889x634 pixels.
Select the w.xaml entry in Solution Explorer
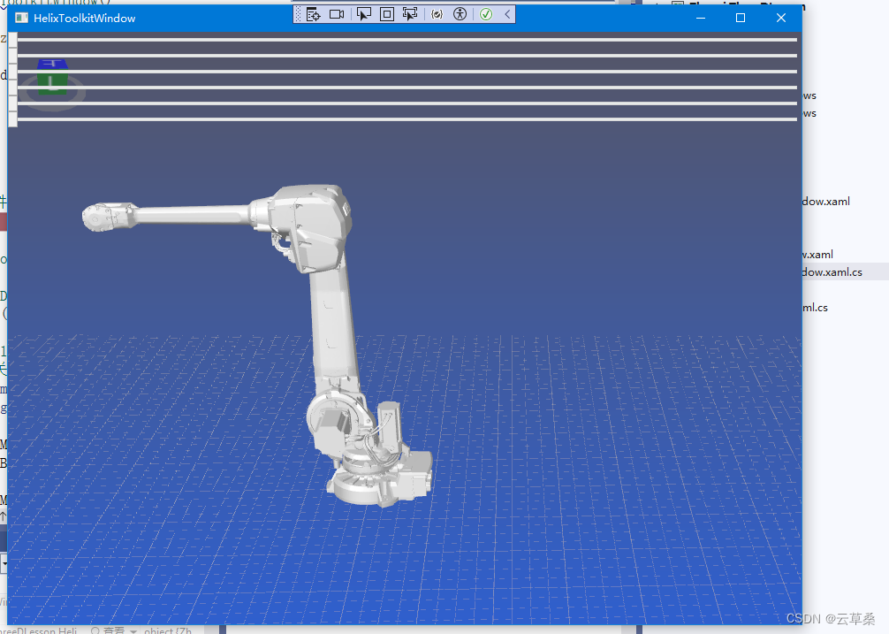click(x=818, y=254)
